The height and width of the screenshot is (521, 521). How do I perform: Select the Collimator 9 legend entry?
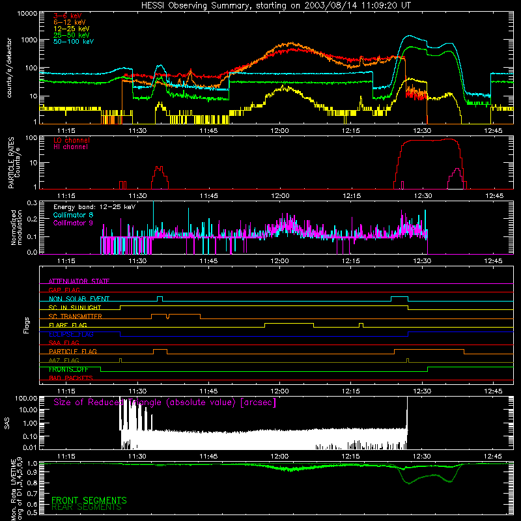(x=73, y=223)
